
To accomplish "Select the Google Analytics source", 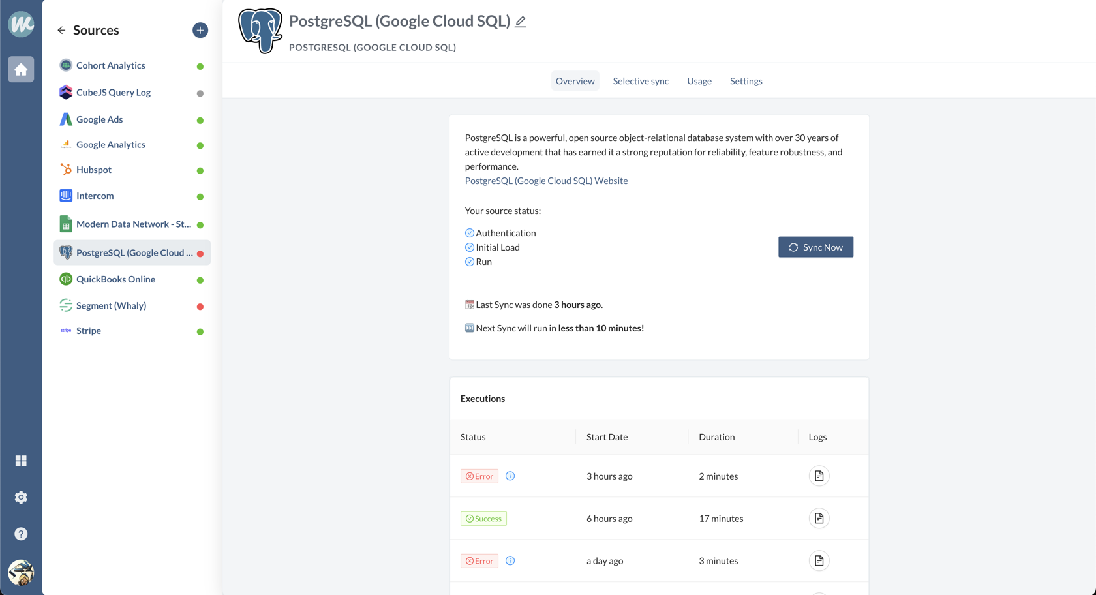I will [x=132, y=144].
